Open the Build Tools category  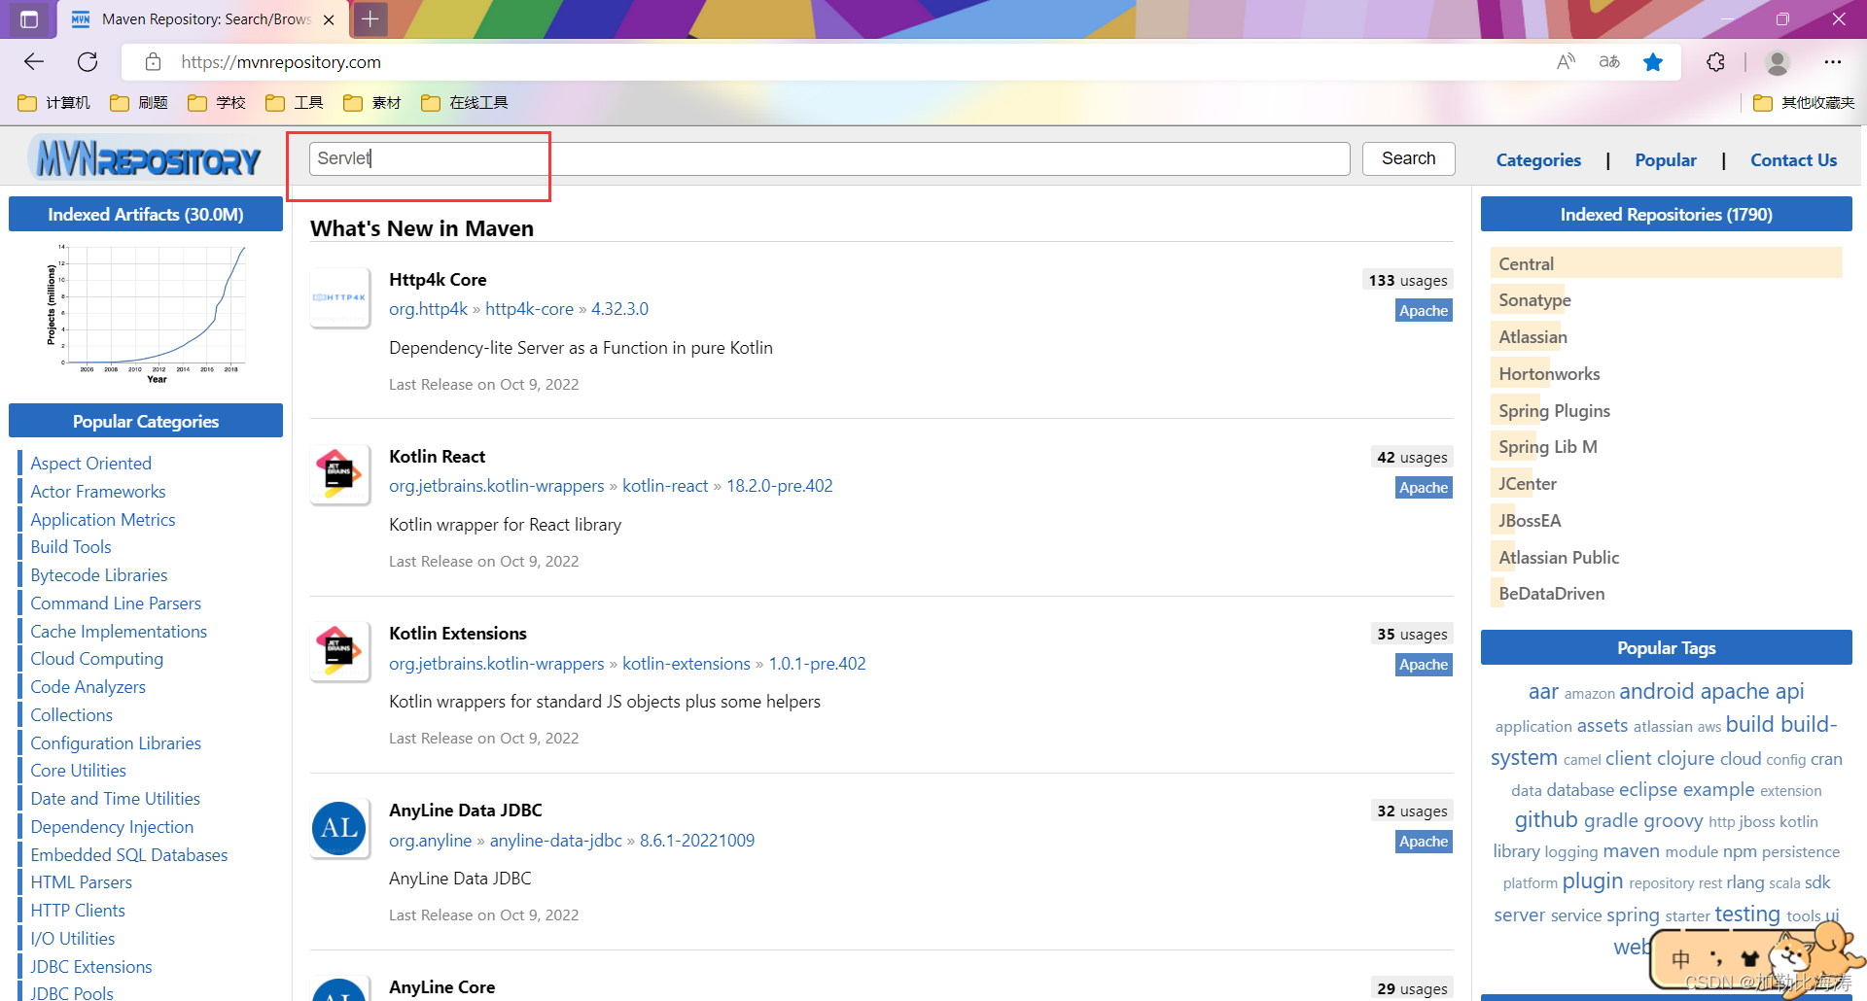pyautogui.click(x=70, y=547)
